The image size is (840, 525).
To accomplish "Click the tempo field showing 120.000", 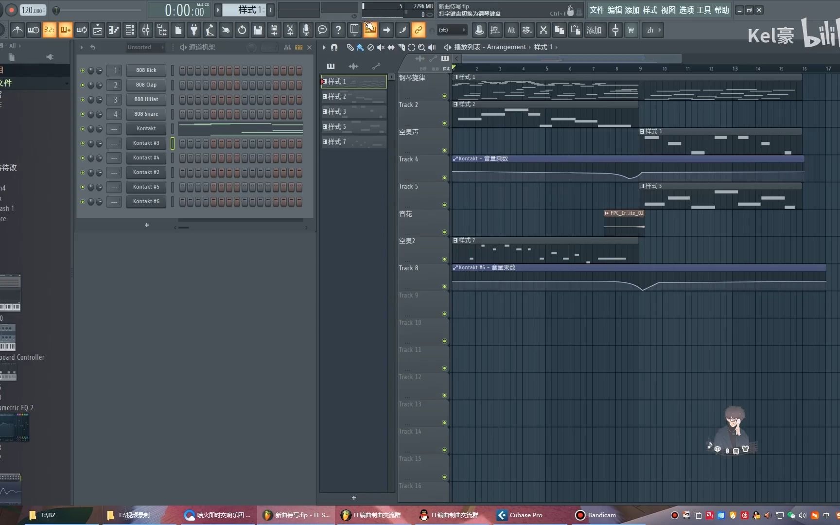I will click(x=33, y=10).
